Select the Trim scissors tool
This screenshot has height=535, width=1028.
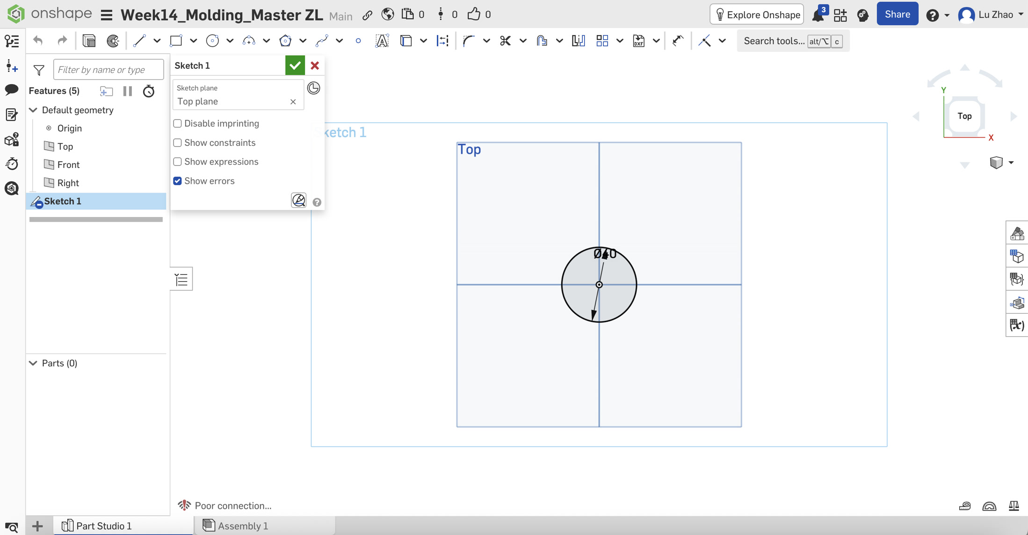pos(505,41)
